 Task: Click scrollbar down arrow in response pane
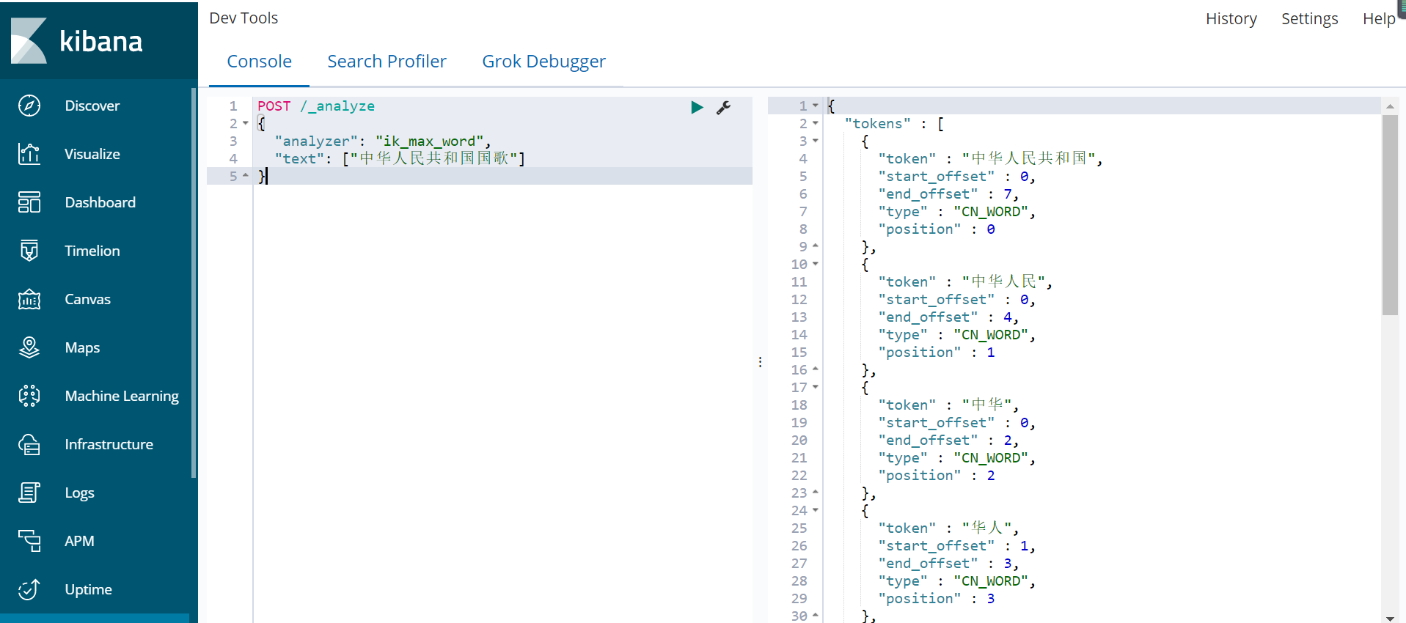pyautogui.click(x=1390, y=618)
